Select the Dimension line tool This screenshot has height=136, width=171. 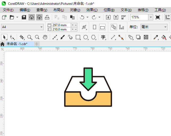pos(113,37)
